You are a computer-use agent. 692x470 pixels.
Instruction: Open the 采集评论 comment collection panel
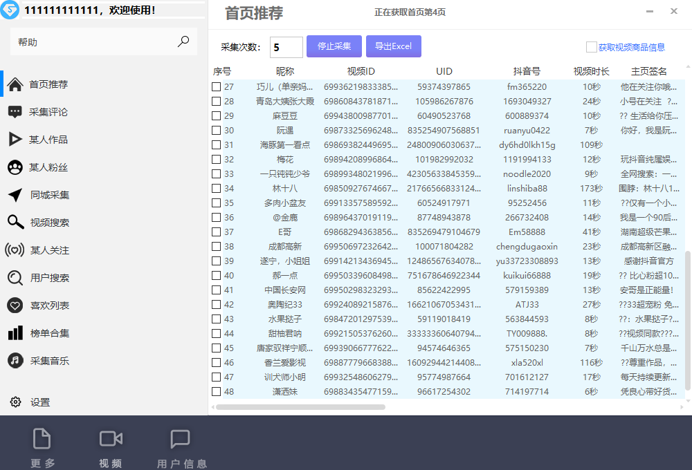point(15,111)
